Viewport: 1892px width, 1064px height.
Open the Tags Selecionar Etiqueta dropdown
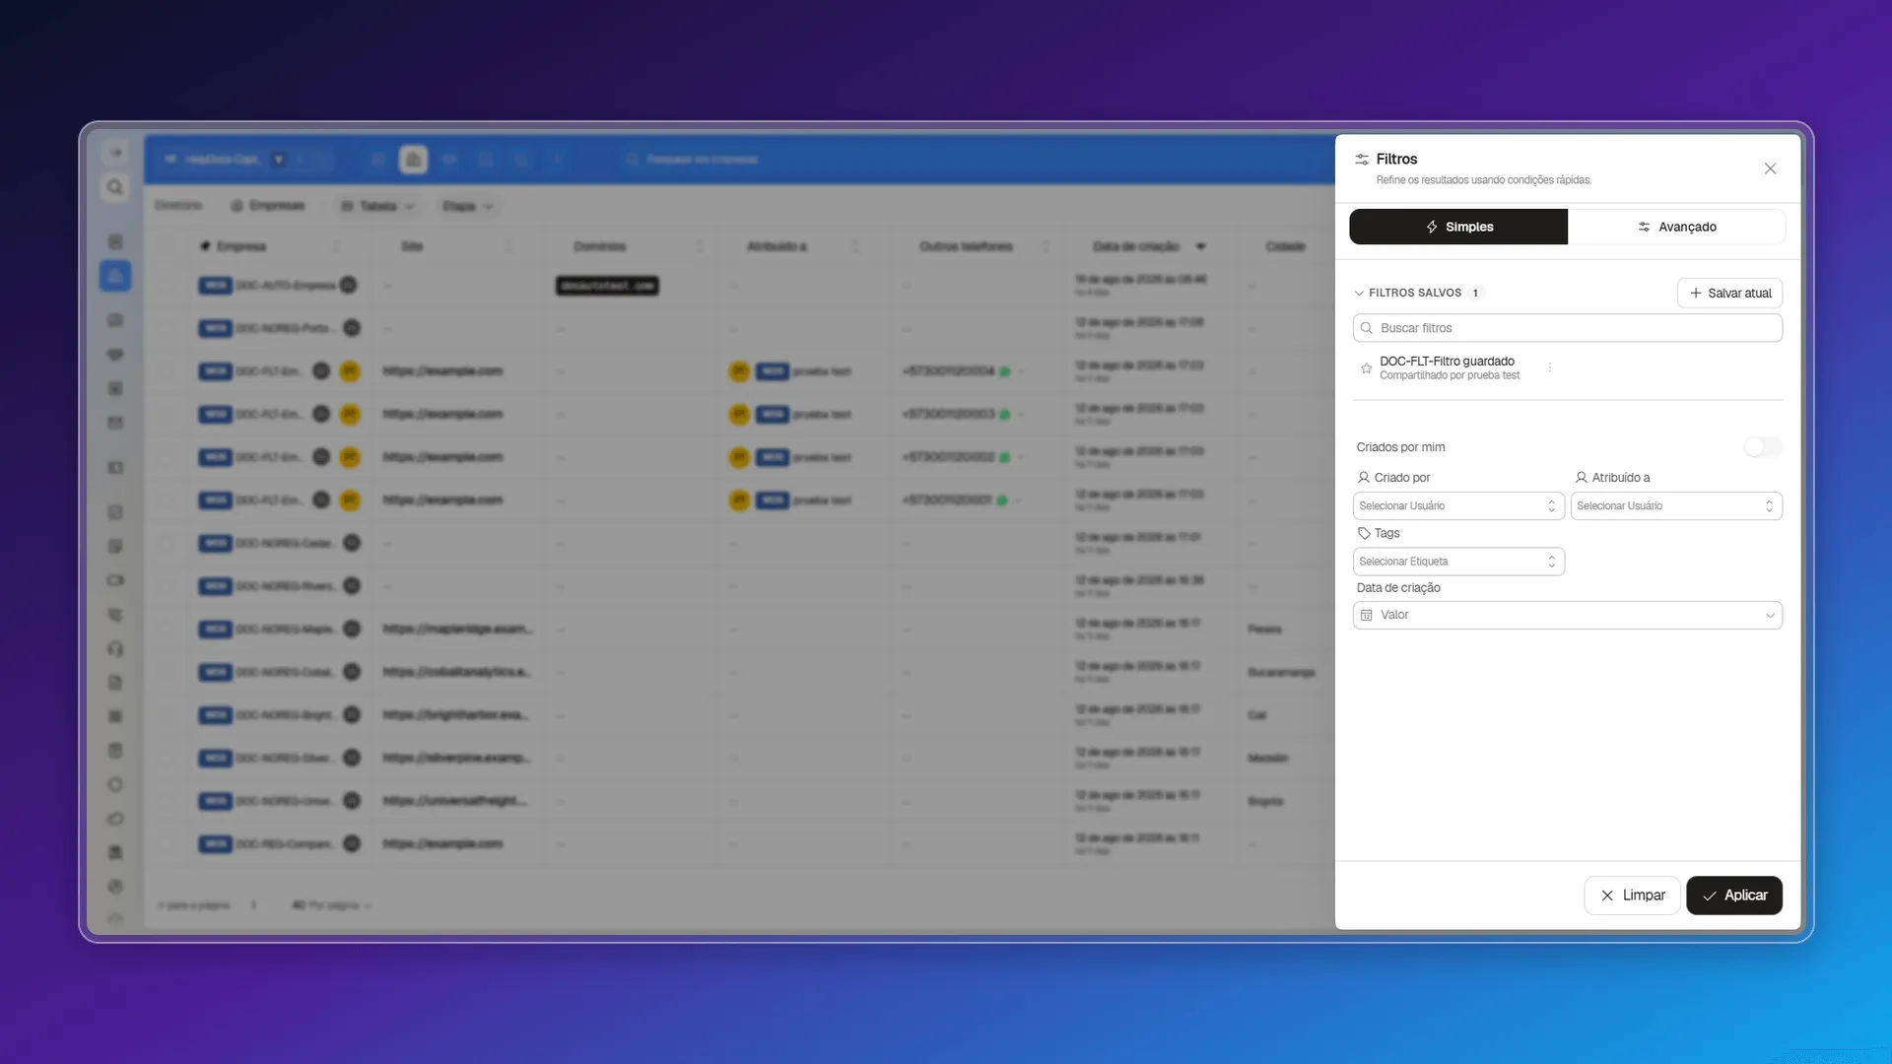click(x=1458, y=562)
